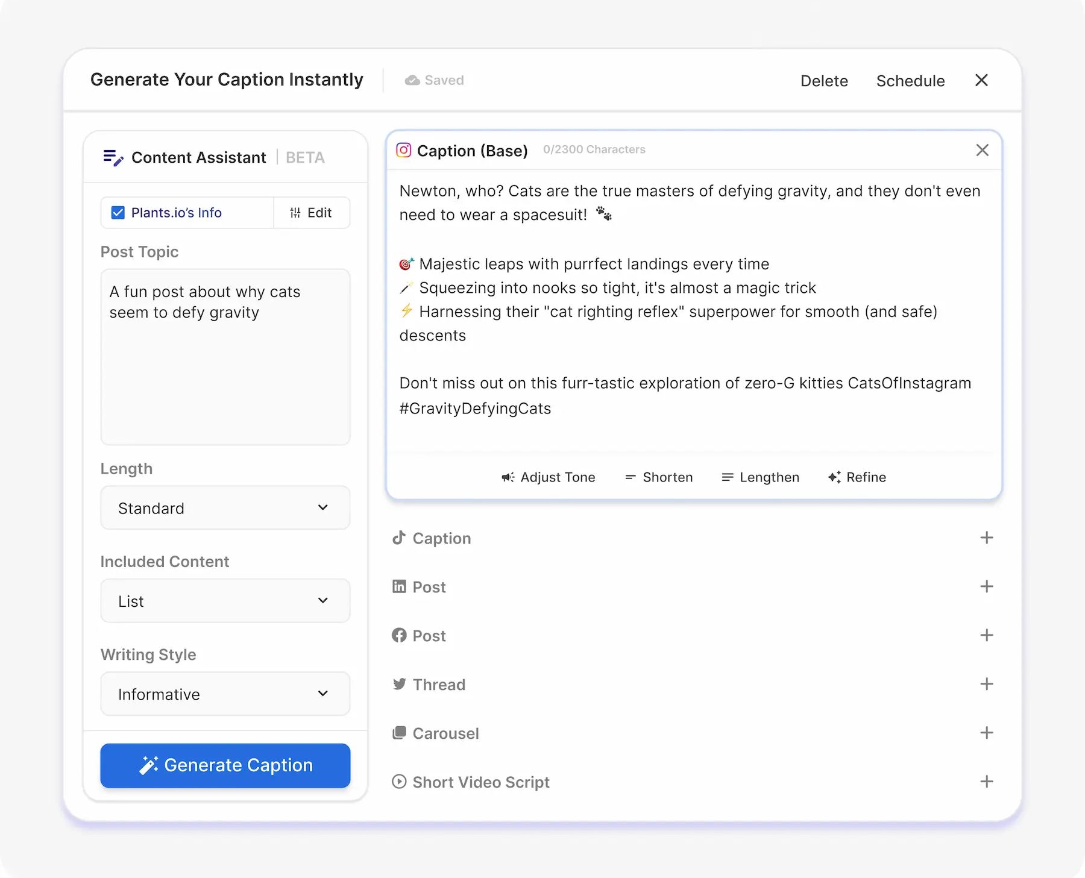Click the Facebook icon next to Post
This screenshot has width=1085, height=878.
pyautogui.click(x=399, y=635)
